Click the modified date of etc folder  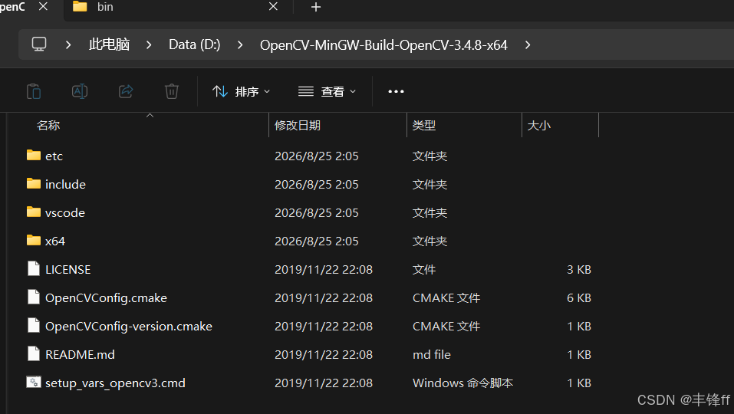(x=317, y=156)
